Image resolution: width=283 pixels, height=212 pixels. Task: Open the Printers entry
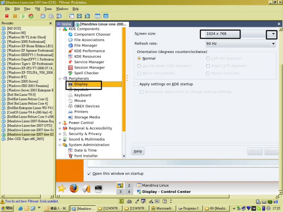pyautogui.click(x=81, y=112)
